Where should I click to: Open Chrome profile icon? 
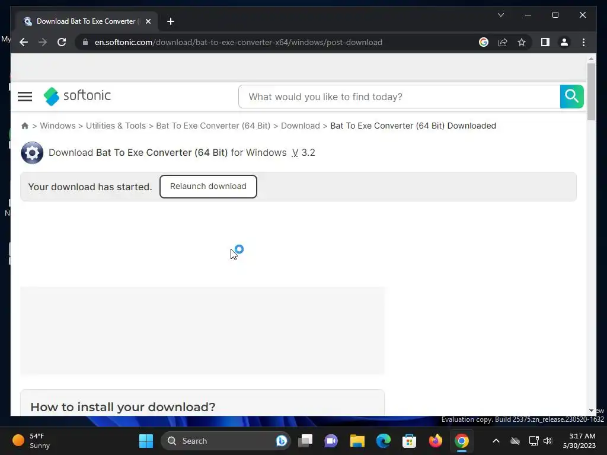point(564,42)
